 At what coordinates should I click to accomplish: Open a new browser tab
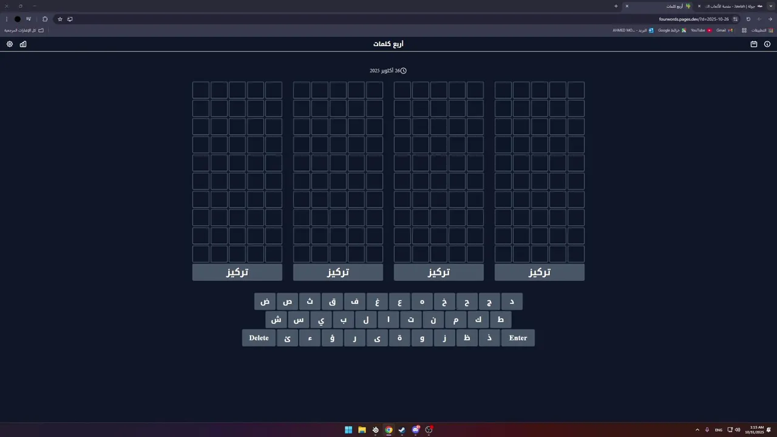point(616,6)
